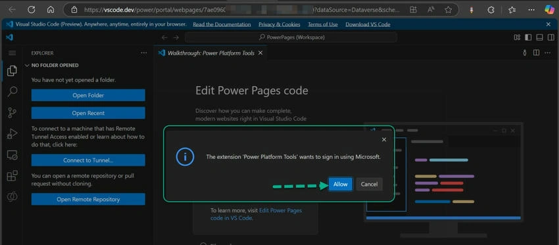Open browser Extensions puzzle icon
The image size is (559, 245).
click(x=491, y=10)
